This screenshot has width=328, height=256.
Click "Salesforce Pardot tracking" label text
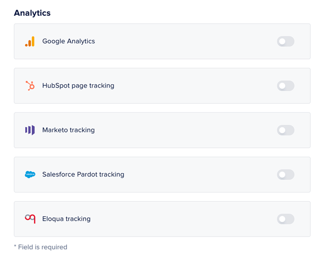tap(83, 174)
